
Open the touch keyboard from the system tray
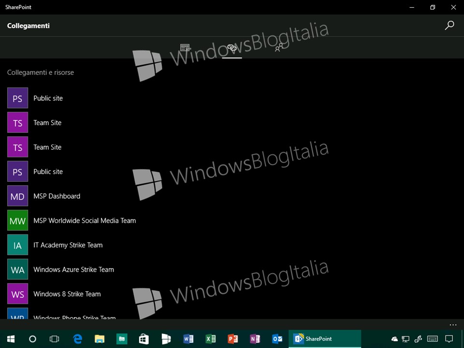(x=433, y=339)
